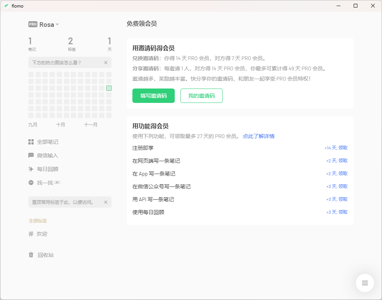Click the PRO badge next to Rosa
Screen dimensions: 382x300
pos(33,24)
